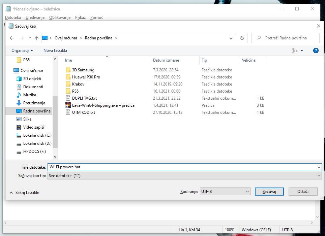325x236 pixels.
Task: Open the help question mark icon
Action: coord(316,50)
